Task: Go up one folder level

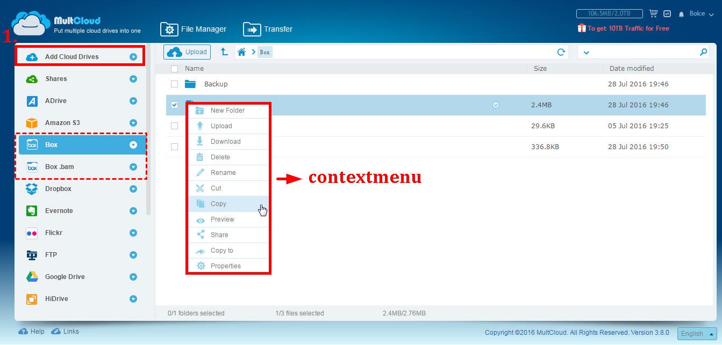Action: pos(224,52)
